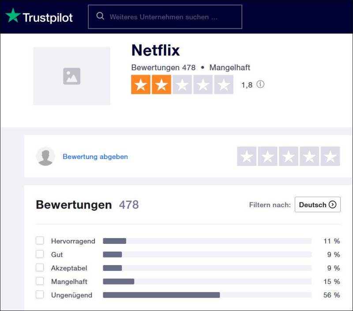Rate one star in review box

pos(247,156)
